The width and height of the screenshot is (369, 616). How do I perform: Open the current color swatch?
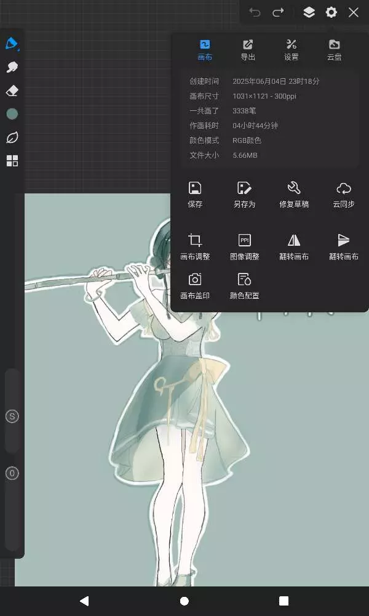point(12,114)
